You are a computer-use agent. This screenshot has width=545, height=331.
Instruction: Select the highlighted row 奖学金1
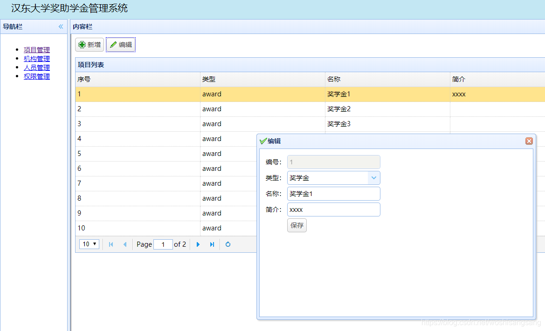point(310,94)
